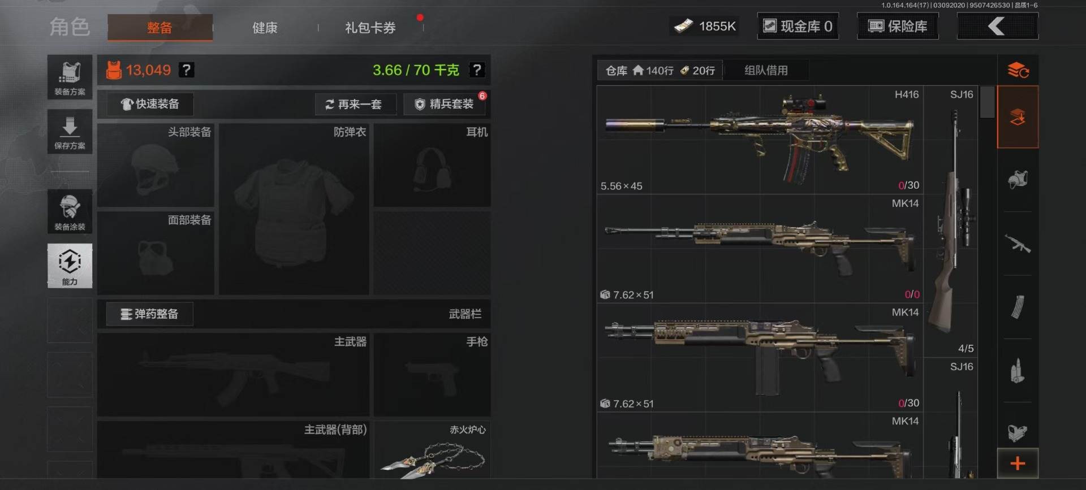Click the orange plus add button
The image size is (1086, 490).
tap(1018, 463)
